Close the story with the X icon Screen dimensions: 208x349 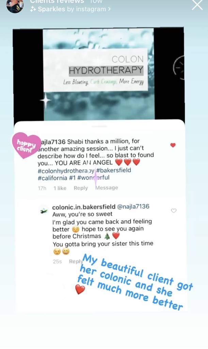click(197, 4)
